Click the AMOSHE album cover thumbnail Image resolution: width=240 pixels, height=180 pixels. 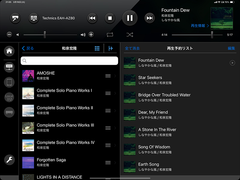point(28,76)
